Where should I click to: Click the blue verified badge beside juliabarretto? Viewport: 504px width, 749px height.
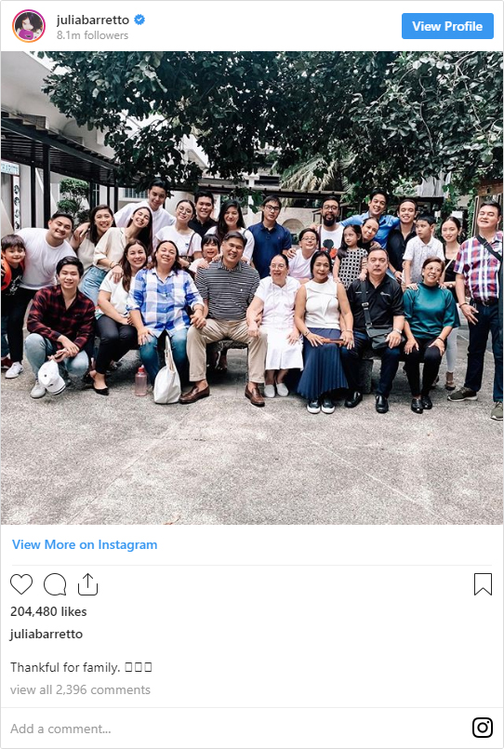click(139, 20)
